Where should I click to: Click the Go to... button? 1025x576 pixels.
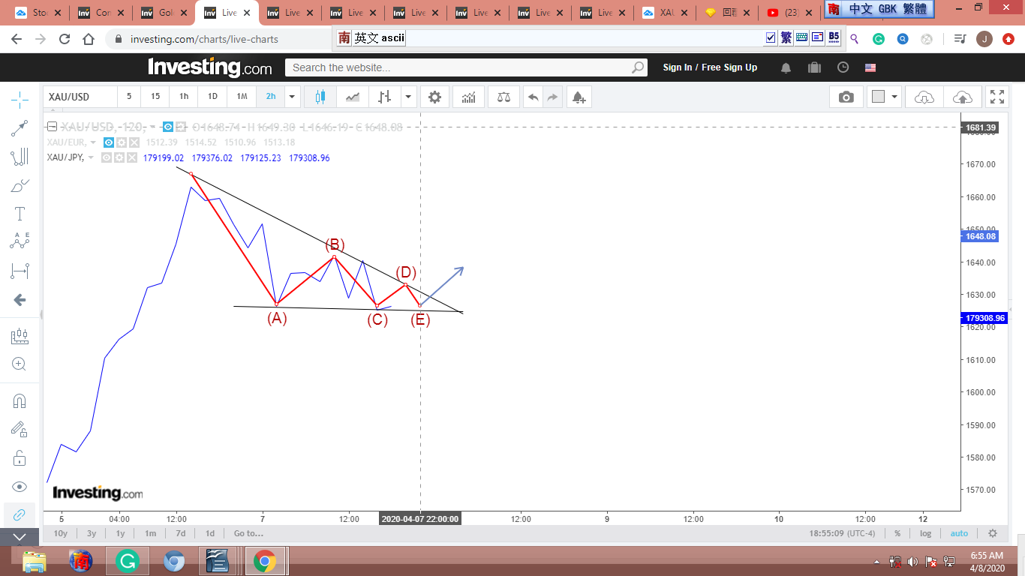tap(248, 533)
